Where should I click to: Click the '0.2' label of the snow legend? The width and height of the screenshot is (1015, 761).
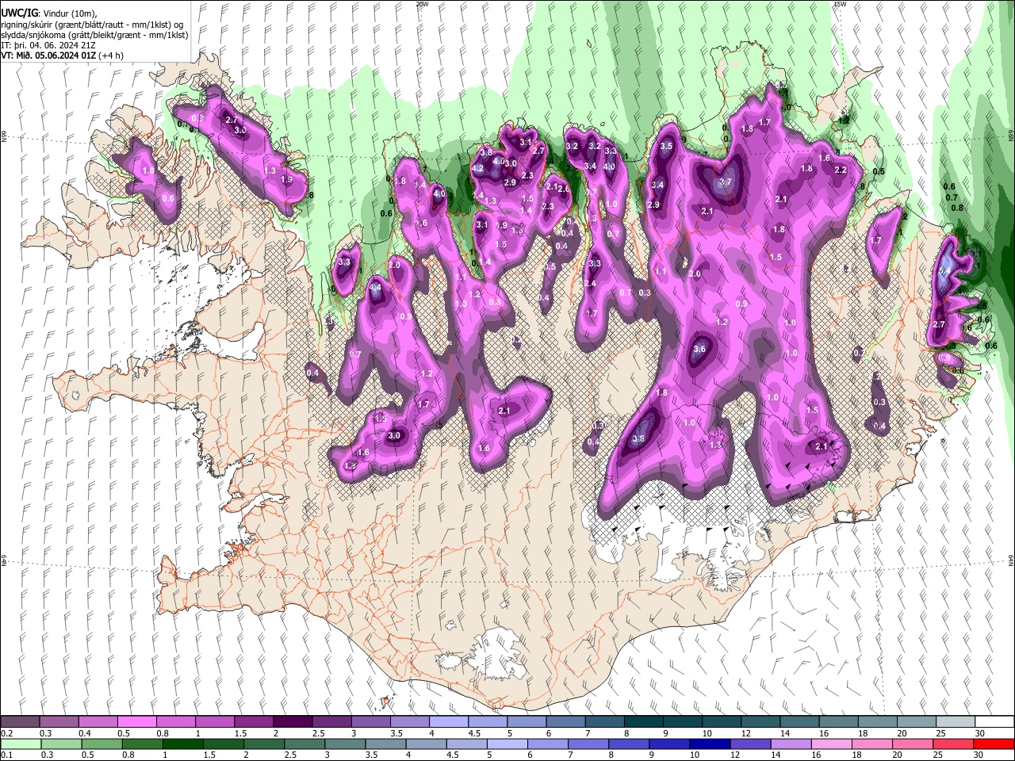point(6,733)
